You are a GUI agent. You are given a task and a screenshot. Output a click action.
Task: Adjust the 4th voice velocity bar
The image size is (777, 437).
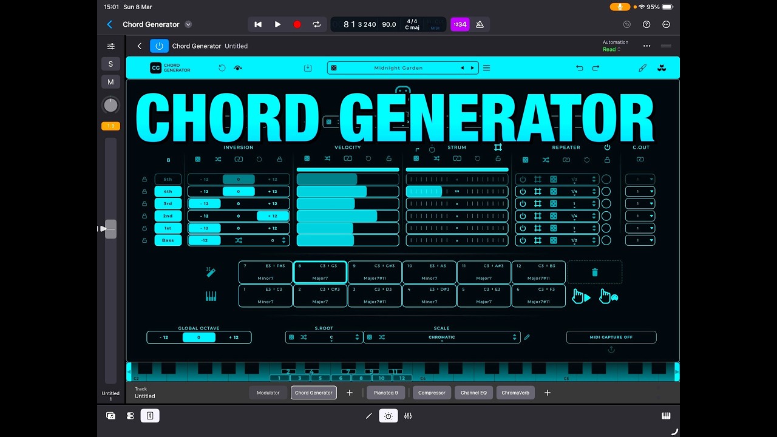tap(348, 191)
